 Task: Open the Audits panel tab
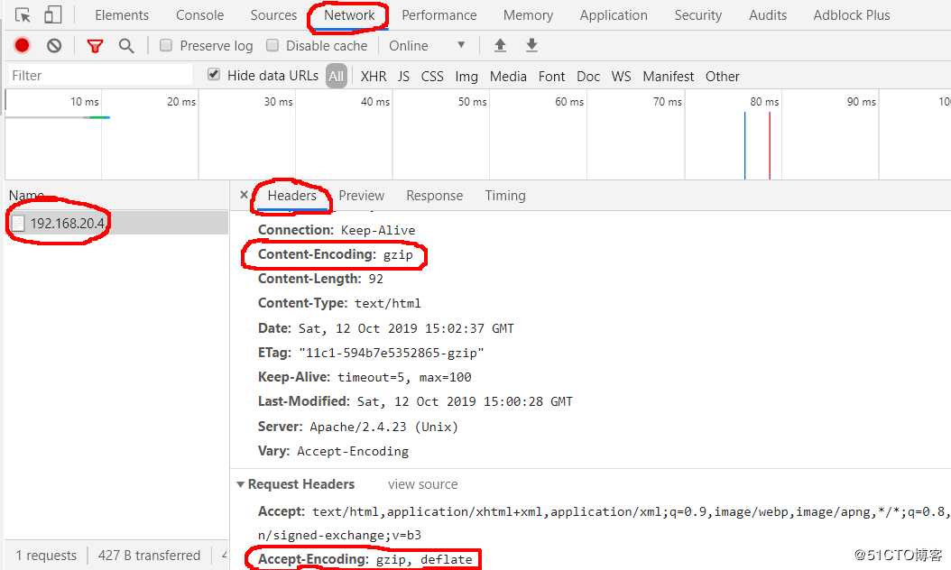click(x=768, y=15)
